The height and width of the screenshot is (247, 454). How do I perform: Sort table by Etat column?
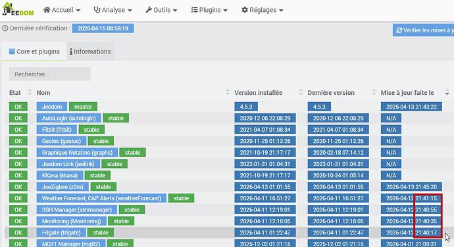click(x=20, y=92)
